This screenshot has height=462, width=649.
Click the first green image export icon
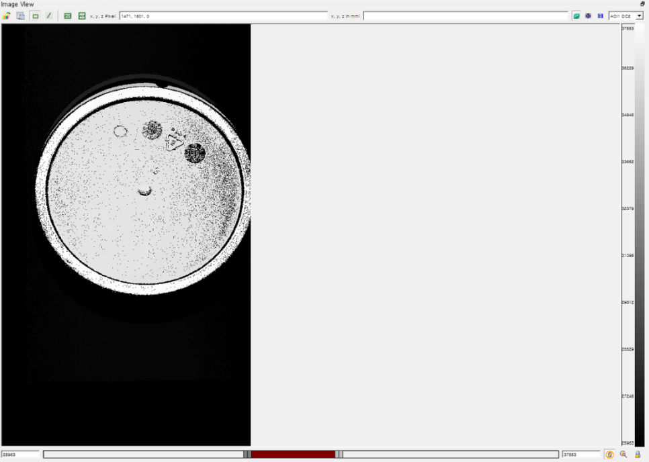[68, 15]
